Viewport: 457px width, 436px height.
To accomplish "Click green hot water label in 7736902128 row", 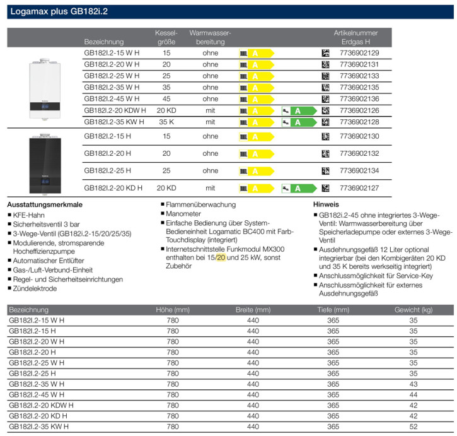I will coord(299,122).
